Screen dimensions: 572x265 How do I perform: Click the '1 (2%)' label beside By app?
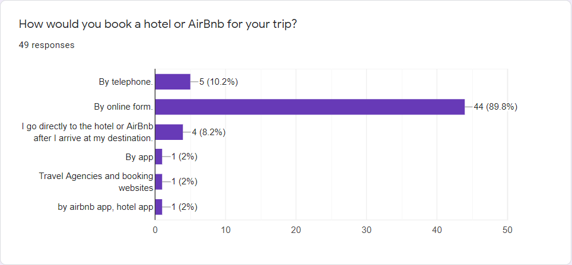184,157
